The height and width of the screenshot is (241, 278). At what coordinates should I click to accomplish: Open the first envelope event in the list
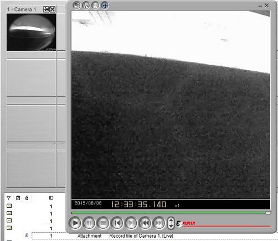coord(9,206)
